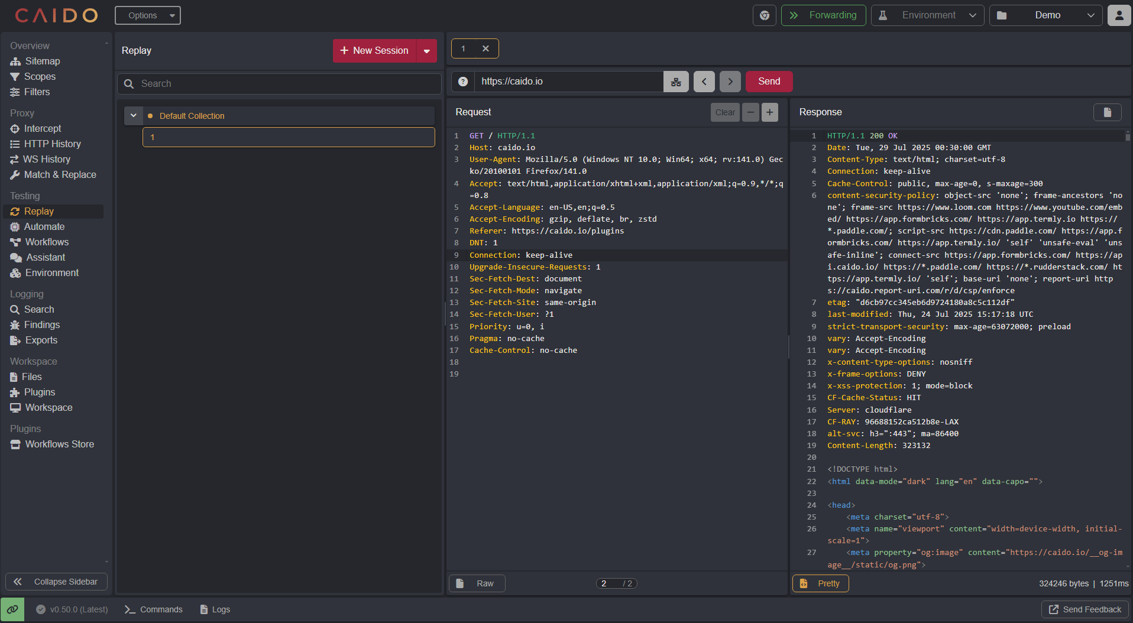Go to previous request with back arrow

(x=704, y=82)
